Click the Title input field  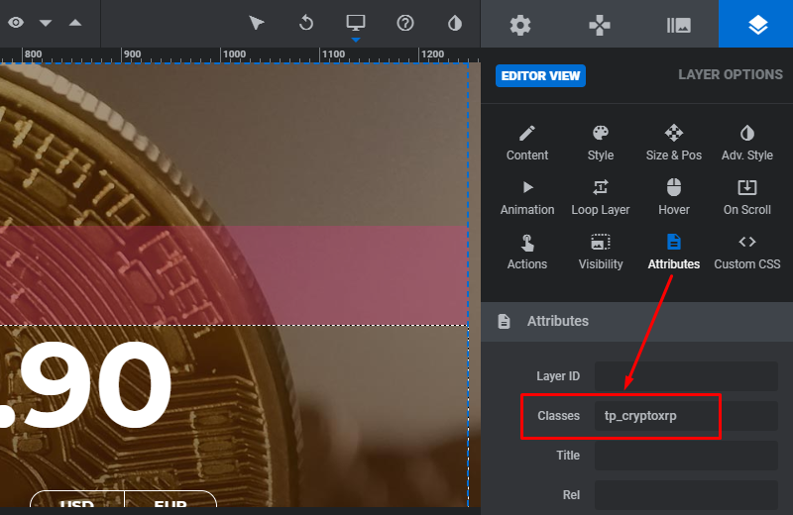[x=686, y=456]
